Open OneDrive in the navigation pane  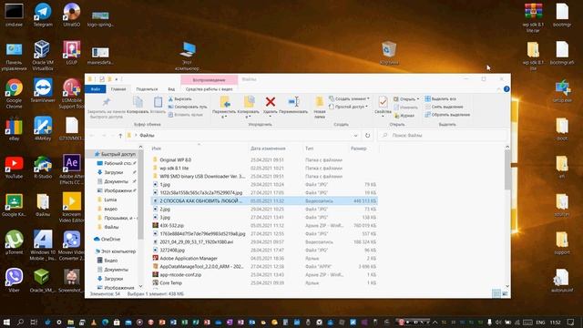(x=110, y=239)
